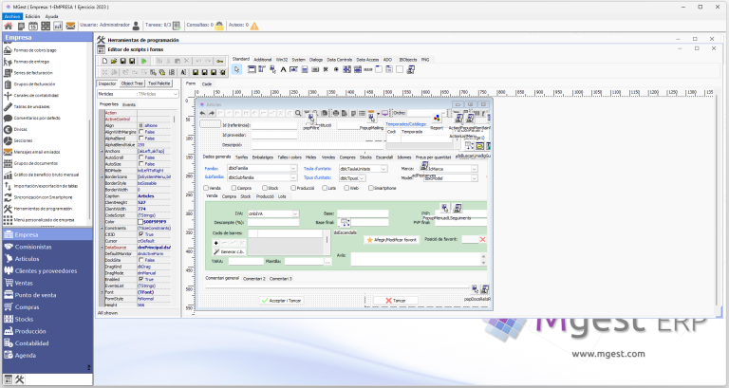Click the Home icon in main toolbar
Image resolution: width=729 pixels, height=388 pixels.
click(9, 26)
